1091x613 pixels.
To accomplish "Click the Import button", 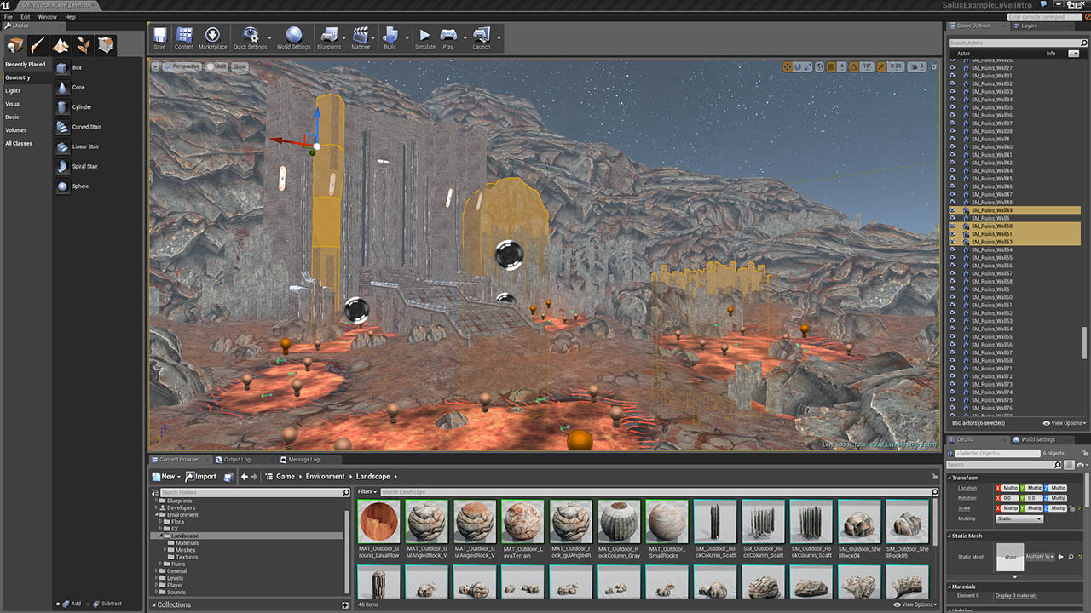I will tap(201, 477).
